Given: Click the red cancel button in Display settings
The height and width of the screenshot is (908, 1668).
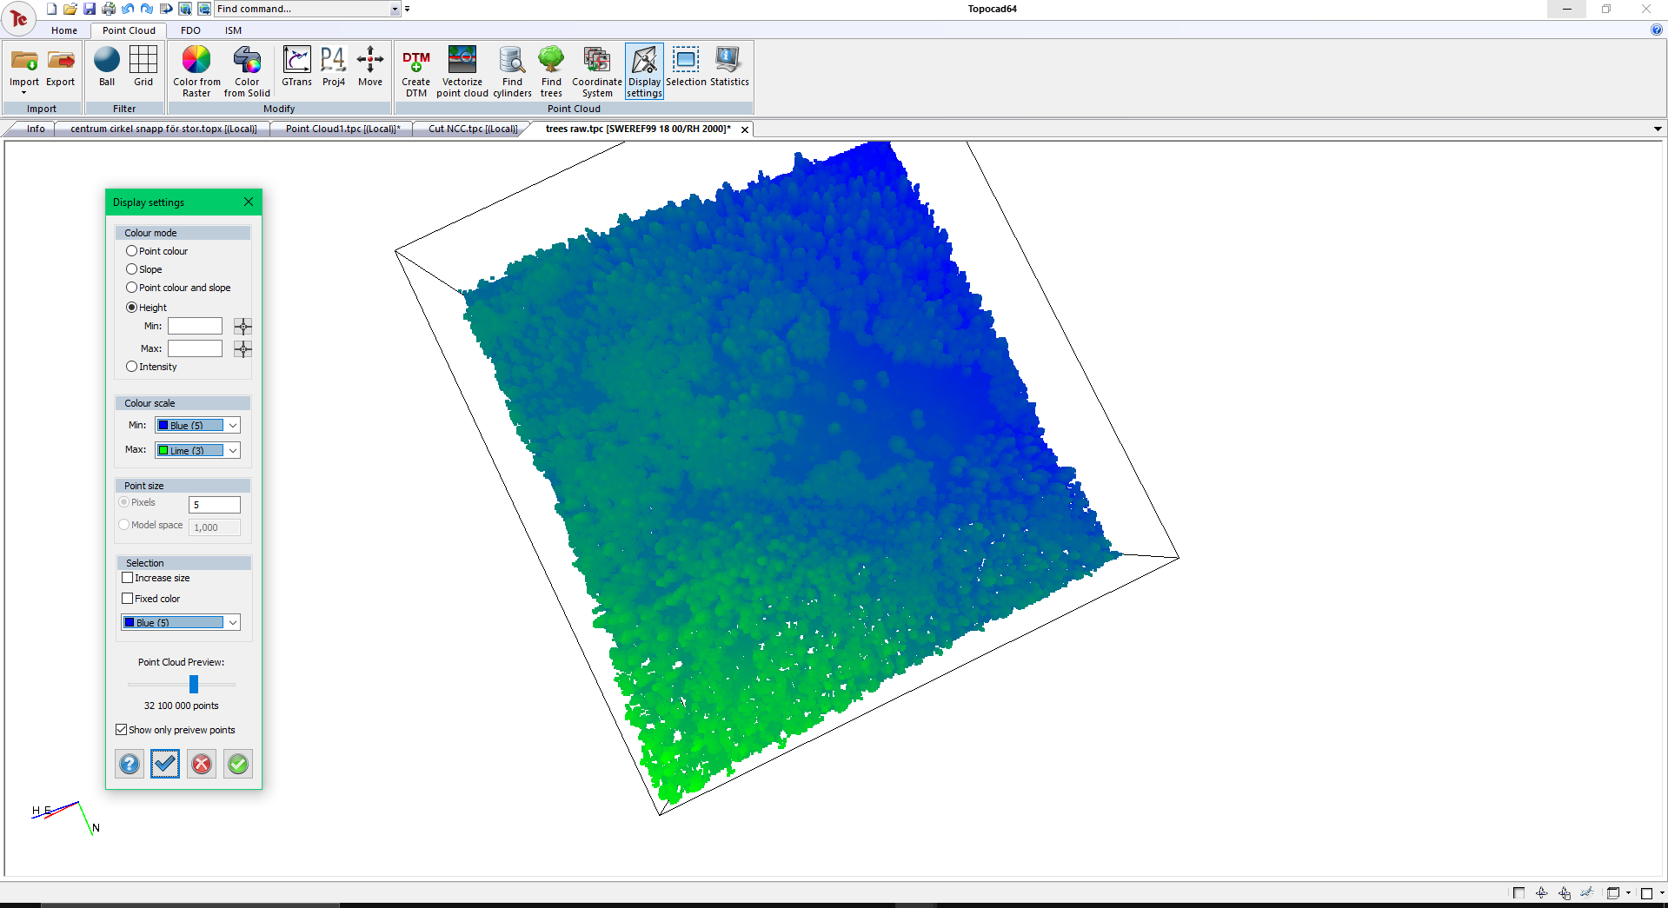Looking at the screenshot, I should pos(202,764).
